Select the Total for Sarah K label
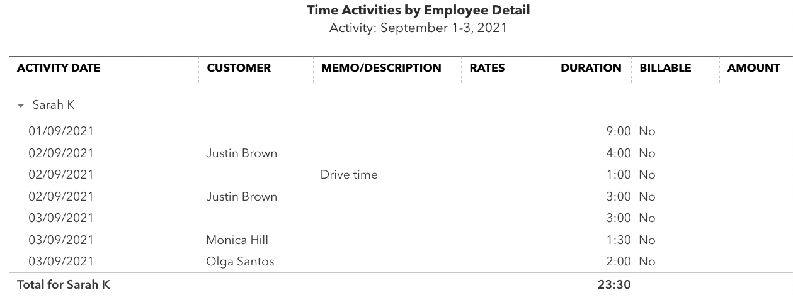This screenshot has height=300, width=793. point(64,284)
